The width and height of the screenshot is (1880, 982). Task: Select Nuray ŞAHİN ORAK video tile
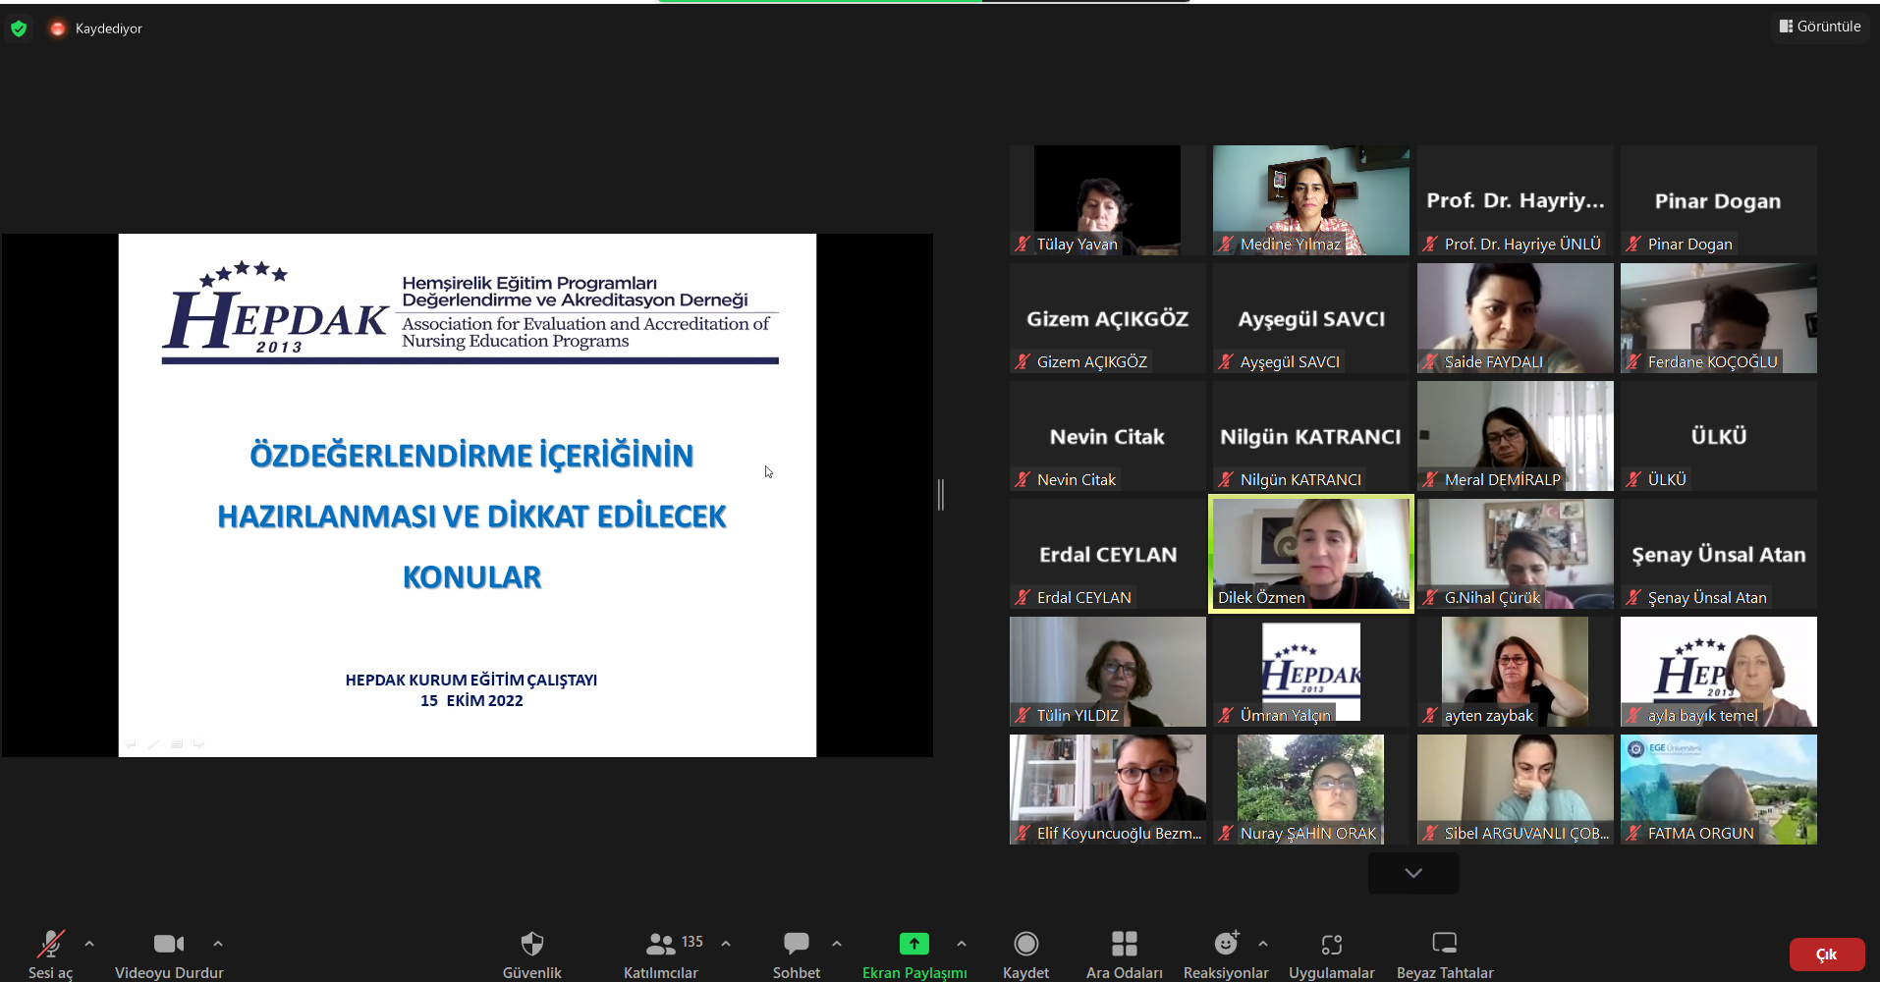(x=1311, y=790)
